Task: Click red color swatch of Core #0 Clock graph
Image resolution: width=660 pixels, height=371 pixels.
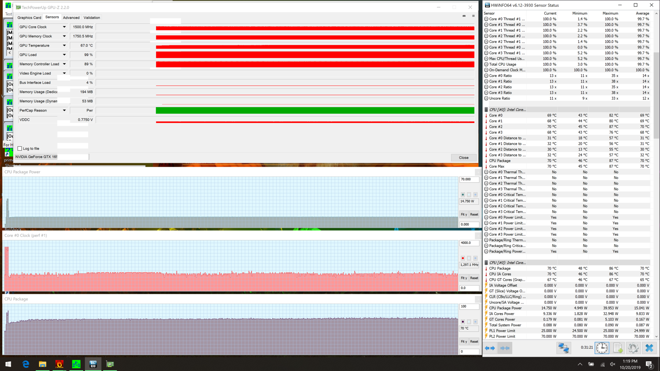Action: (x=463, y=258)
